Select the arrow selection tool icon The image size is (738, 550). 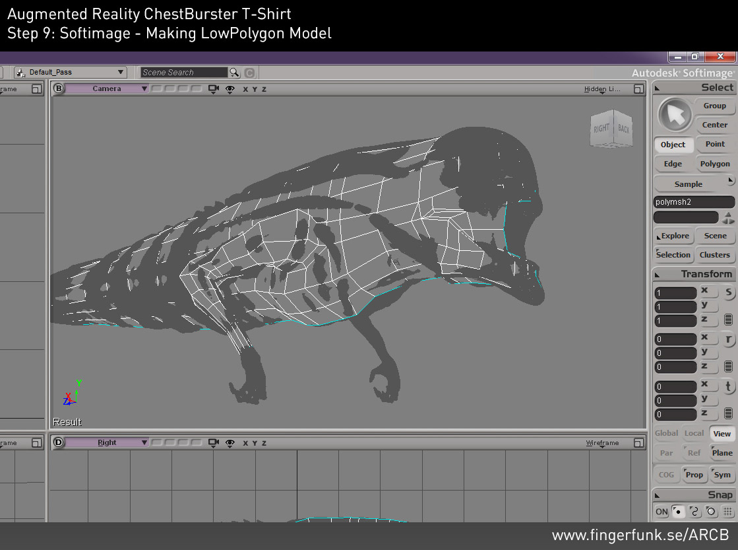click(x=675, y=114)
